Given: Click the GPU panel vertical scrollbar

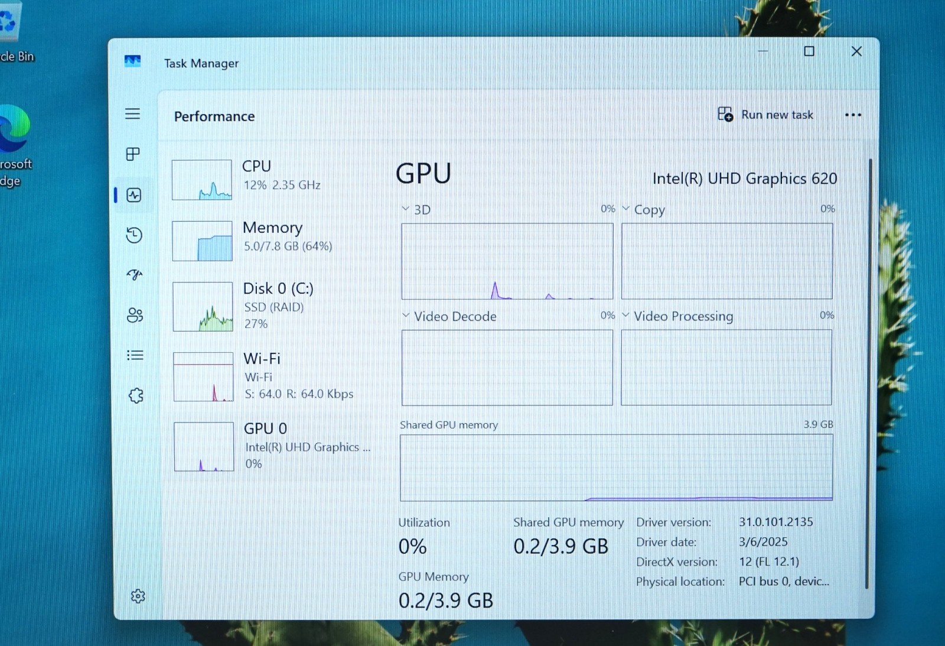Looking at the screenshot, I should (869, 374).
